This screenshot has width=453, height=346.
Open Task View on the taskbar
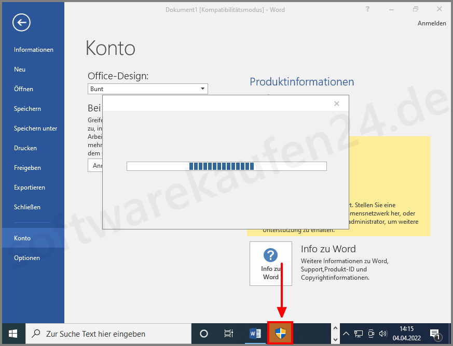229,333
